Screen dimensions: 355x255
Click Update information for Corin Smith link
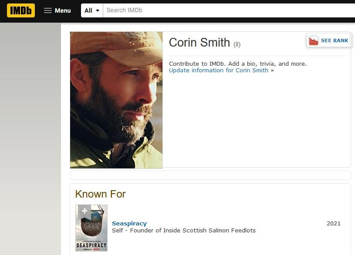tap(219, 70)
